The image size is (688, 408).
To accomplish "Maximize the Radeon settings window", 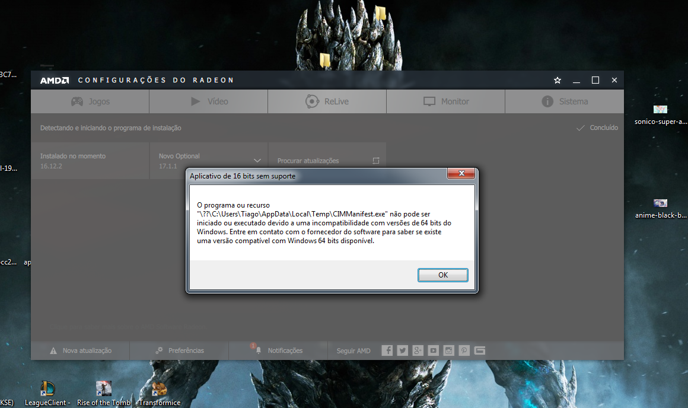I will click(x=595, y=80).
